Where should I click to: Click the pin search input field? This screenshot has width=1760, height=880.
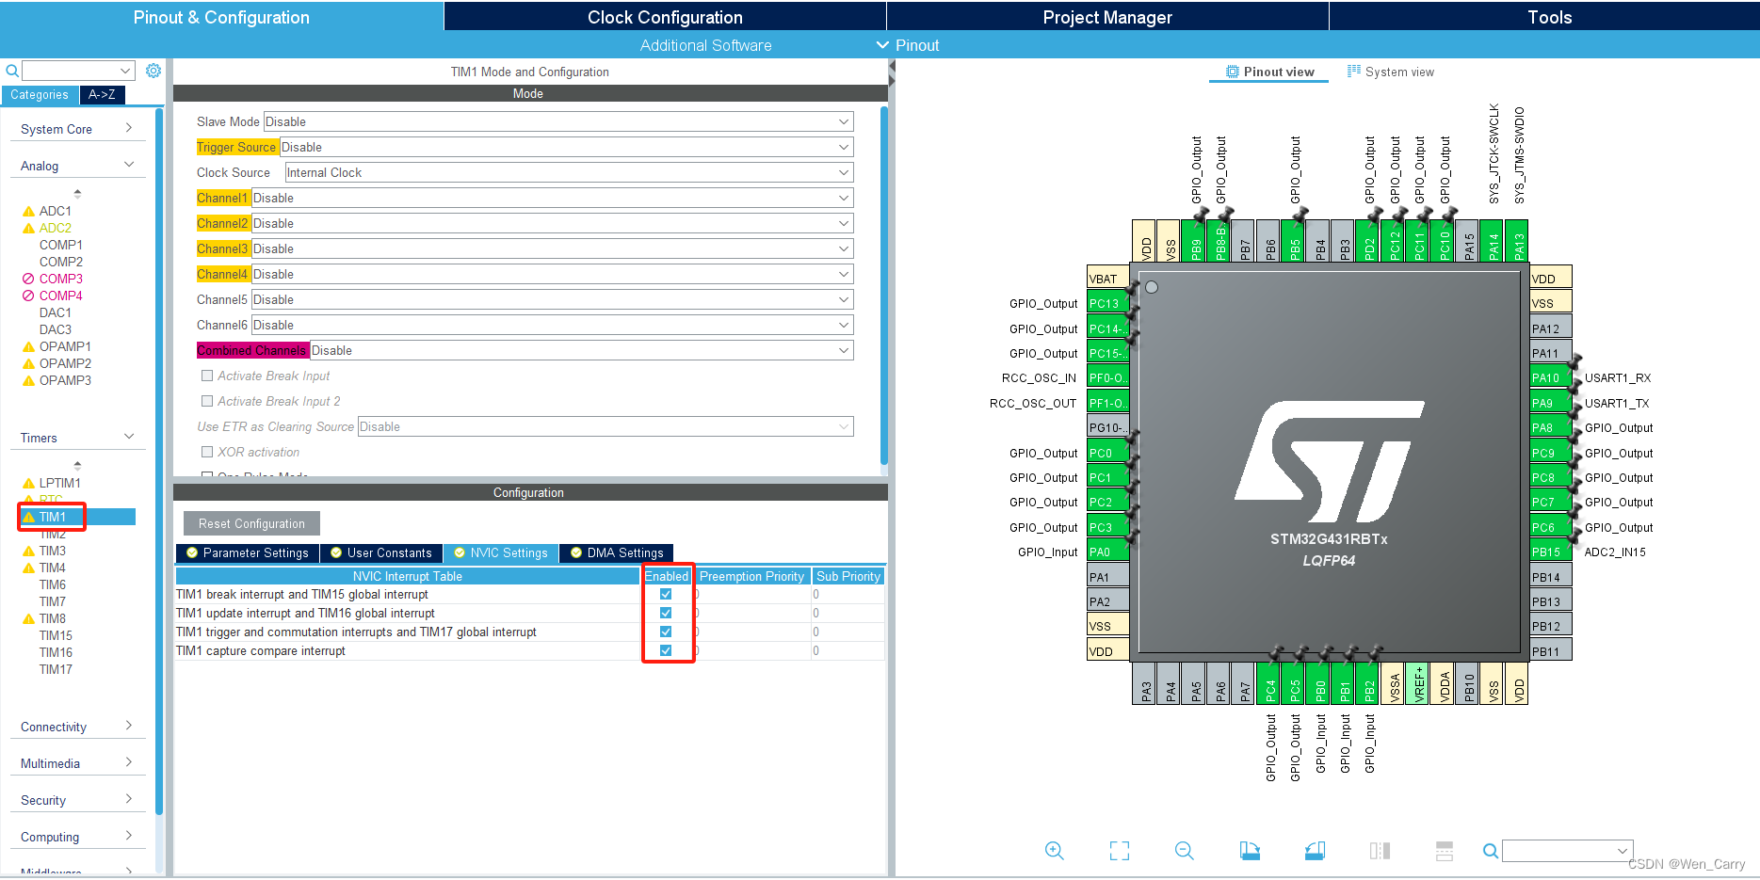tap(1567, 851)
